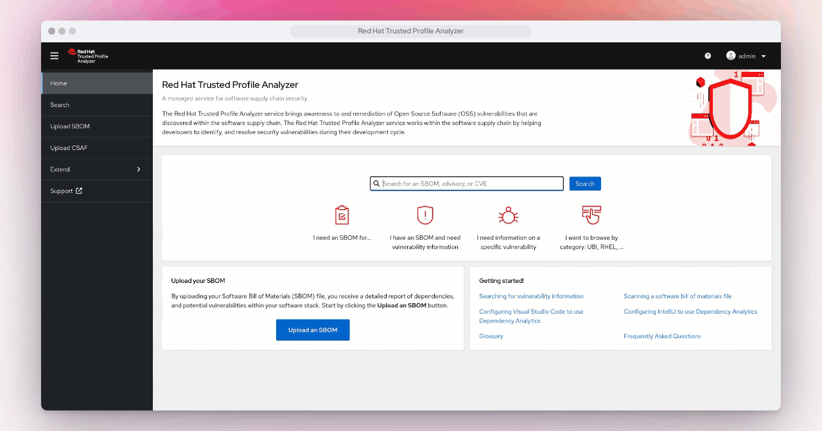Click the admin username label
822x431 pixels.
pos(747,56)
